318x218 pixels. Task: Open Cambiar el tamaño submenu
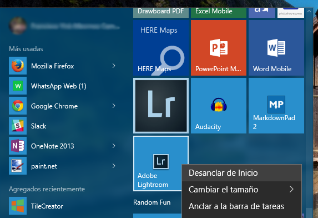click(x=242, y=190)
